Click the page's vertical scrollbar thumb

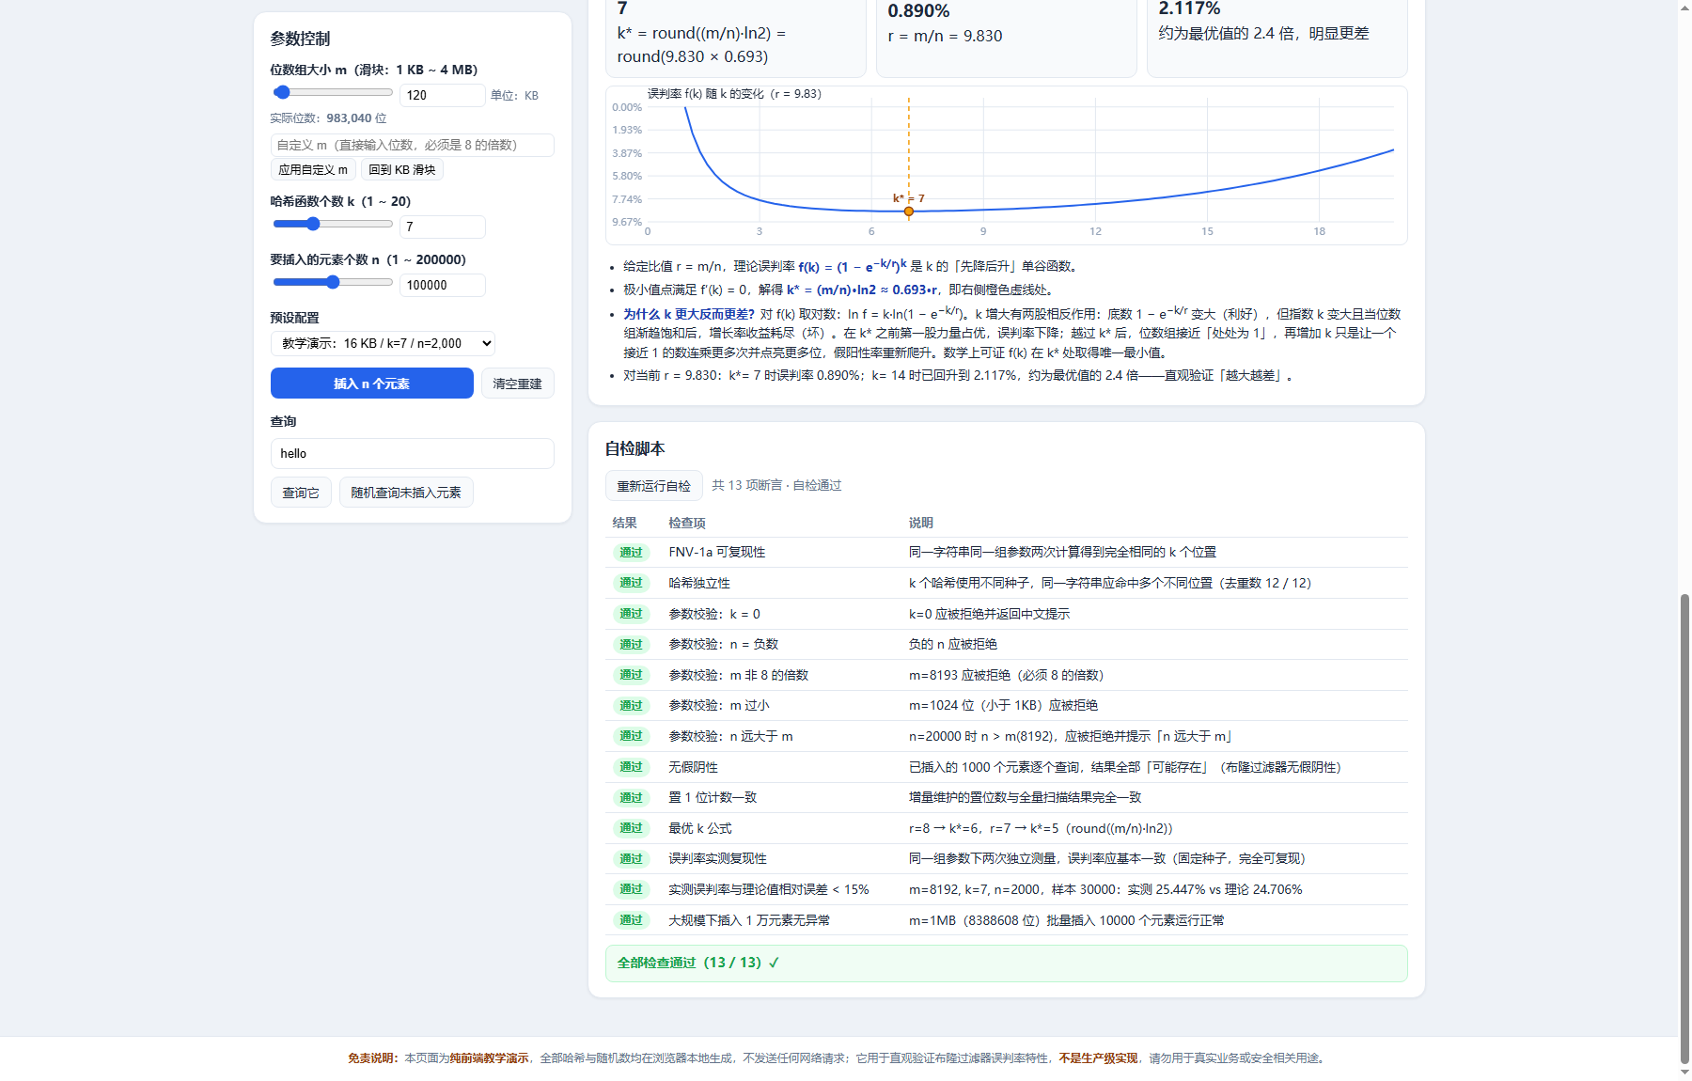tap(1684, 829)
